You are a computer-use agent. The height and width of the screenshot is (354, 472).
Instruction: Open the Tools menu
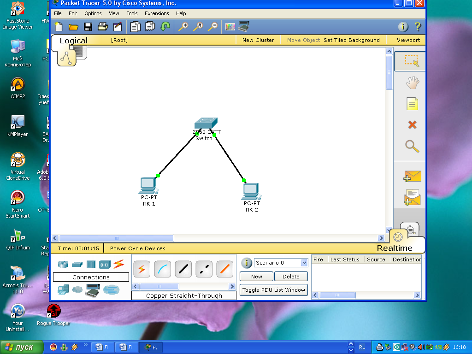pos(132,13)
